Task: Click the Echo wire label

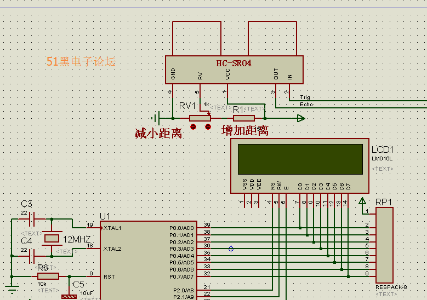Action: (306, 105)
